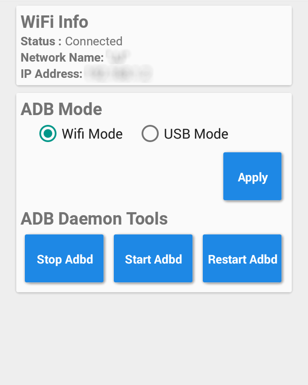Screen dimensions: 308x385
Task: Click empty space right of the Connected status
Action: coord(205,41)
